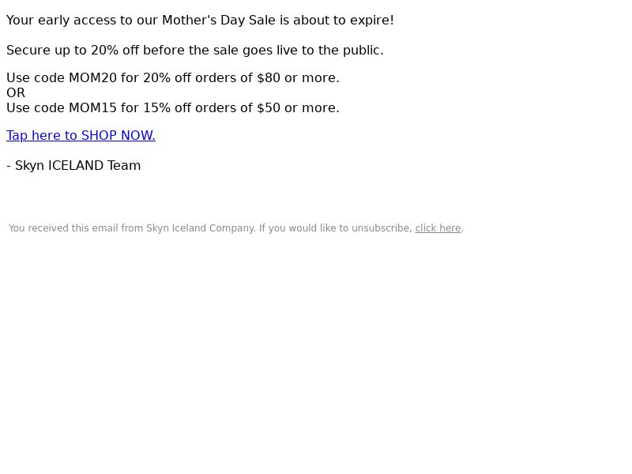Click the unsubscribe 'click here' link
The image size is (632, 474).
pos(438,228)
